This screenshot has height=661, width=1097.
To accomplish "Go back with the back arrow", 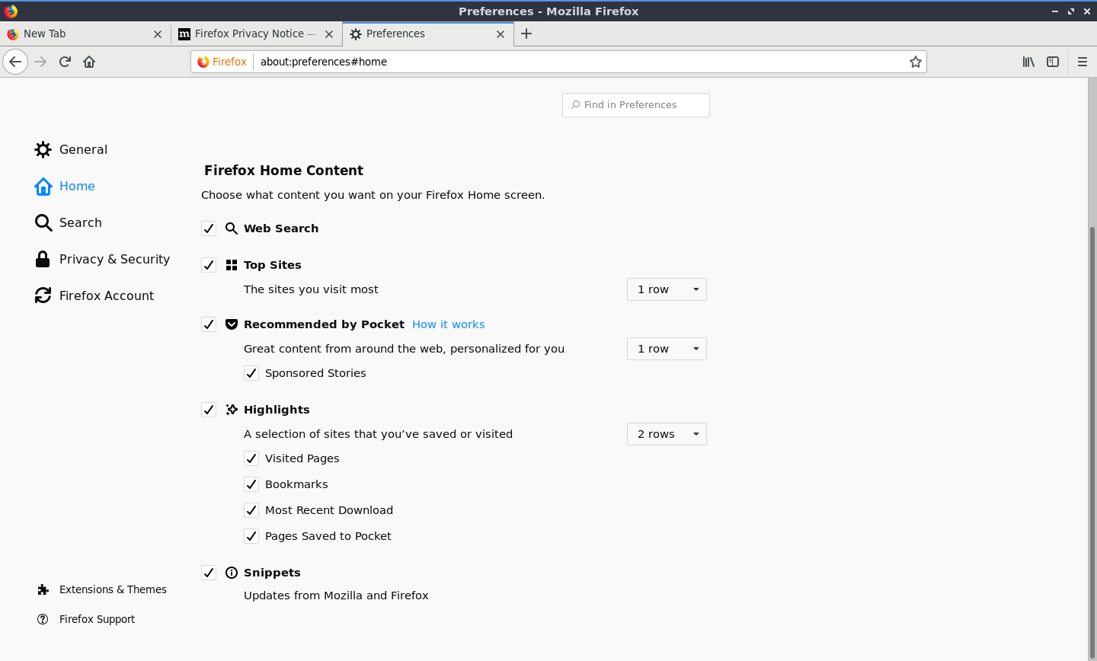I will click(15, 62).
